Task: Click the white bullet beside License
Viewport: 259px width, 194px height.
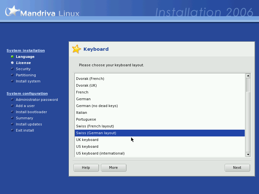Action: [x=12, y=63]
